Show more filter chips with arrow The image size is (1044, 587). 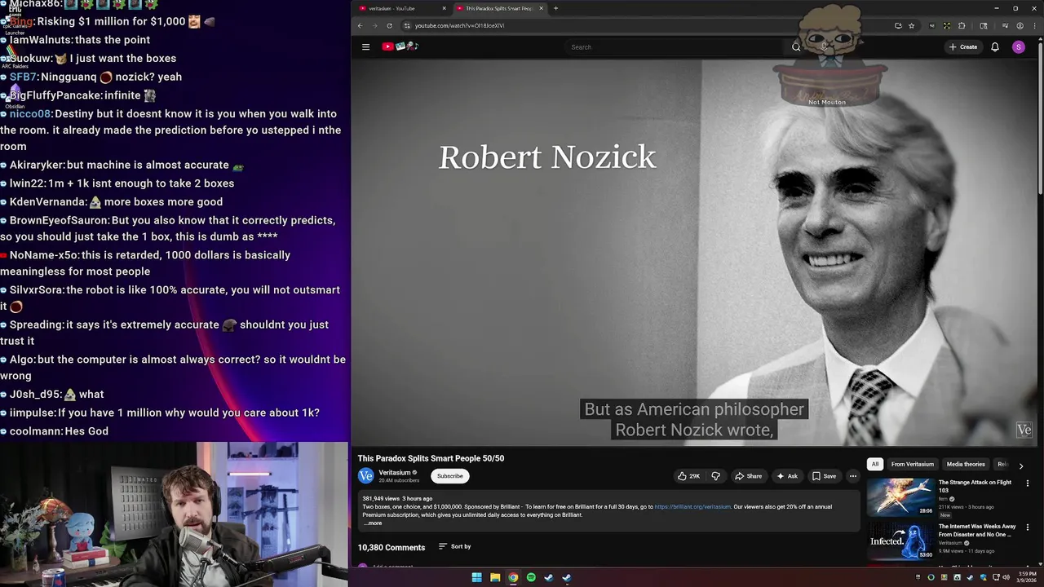(1020, 465)
